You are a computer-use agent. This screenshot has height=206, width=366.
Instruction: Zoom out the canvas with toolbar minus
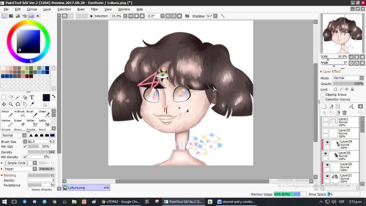[x=131, y=16]
